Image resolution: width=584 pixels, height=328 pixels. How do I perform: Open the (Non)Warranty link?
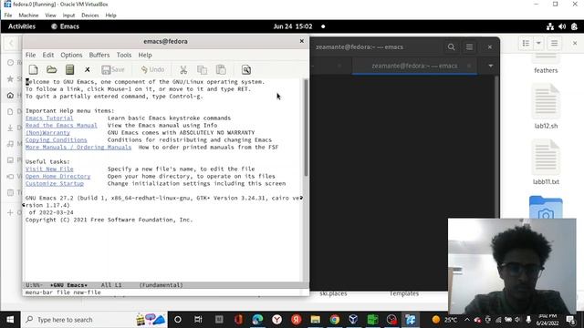pyautogui.click(x=47, y=132)
